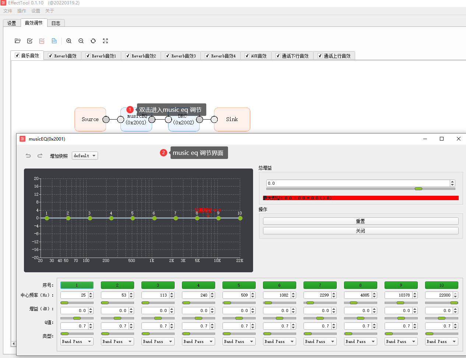Click the 总增益 slider handle
The image size is (466, 358).
418,189
